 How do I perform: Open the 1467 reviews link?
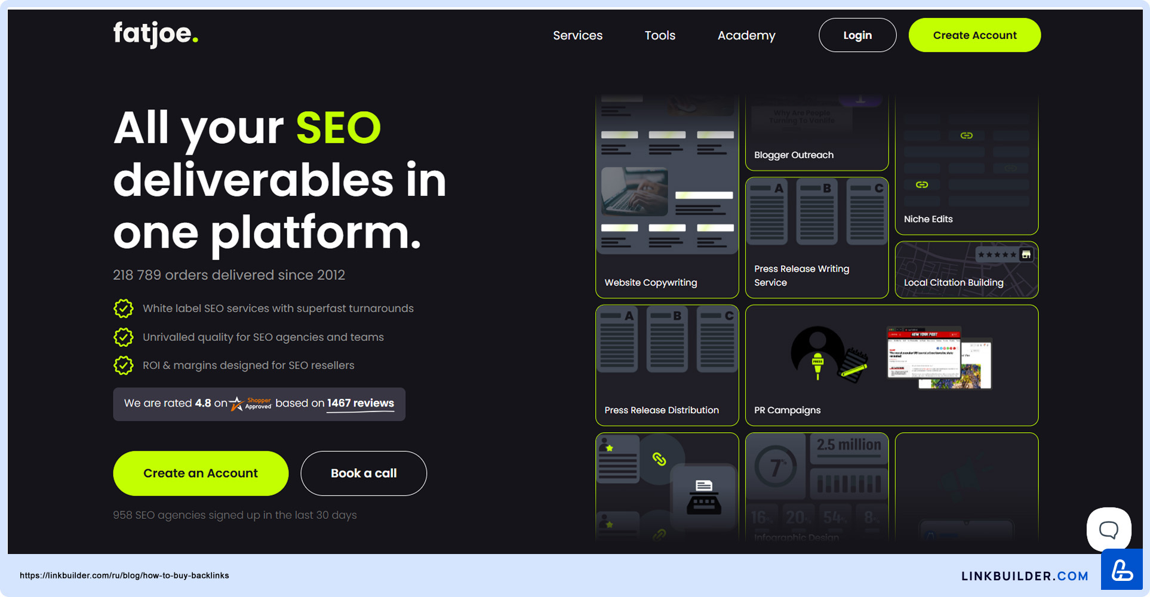[360, 403]
